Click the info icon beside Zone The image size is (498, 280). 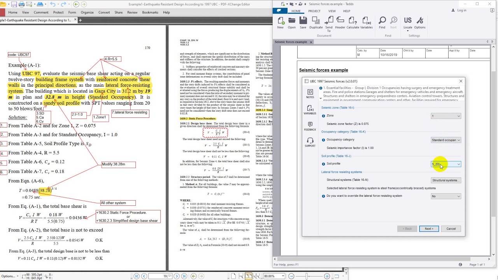323,116
